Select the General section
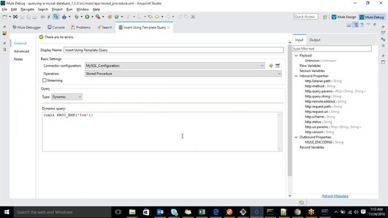 click(20, 43)
